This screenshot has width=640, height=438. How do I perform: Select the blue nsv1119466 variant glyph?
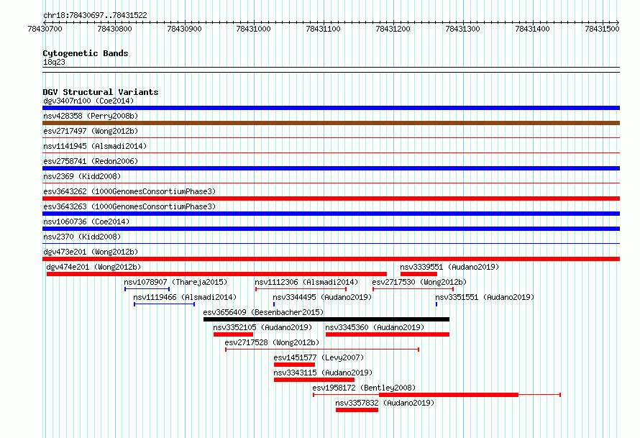164,304
